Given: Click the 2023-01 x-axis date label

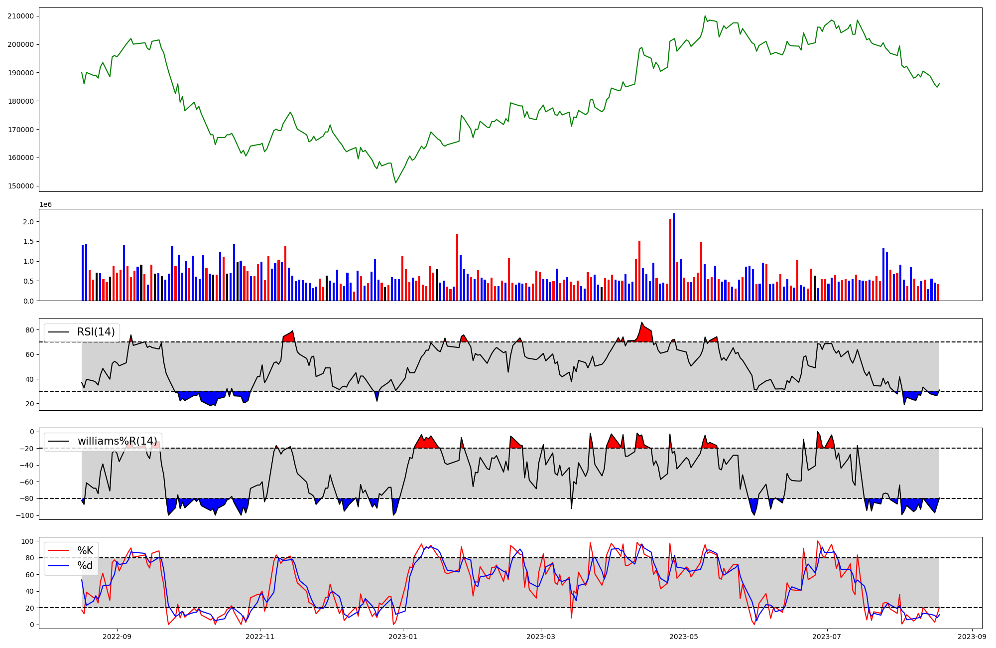Looking at the screenshot, I should 402,637.
